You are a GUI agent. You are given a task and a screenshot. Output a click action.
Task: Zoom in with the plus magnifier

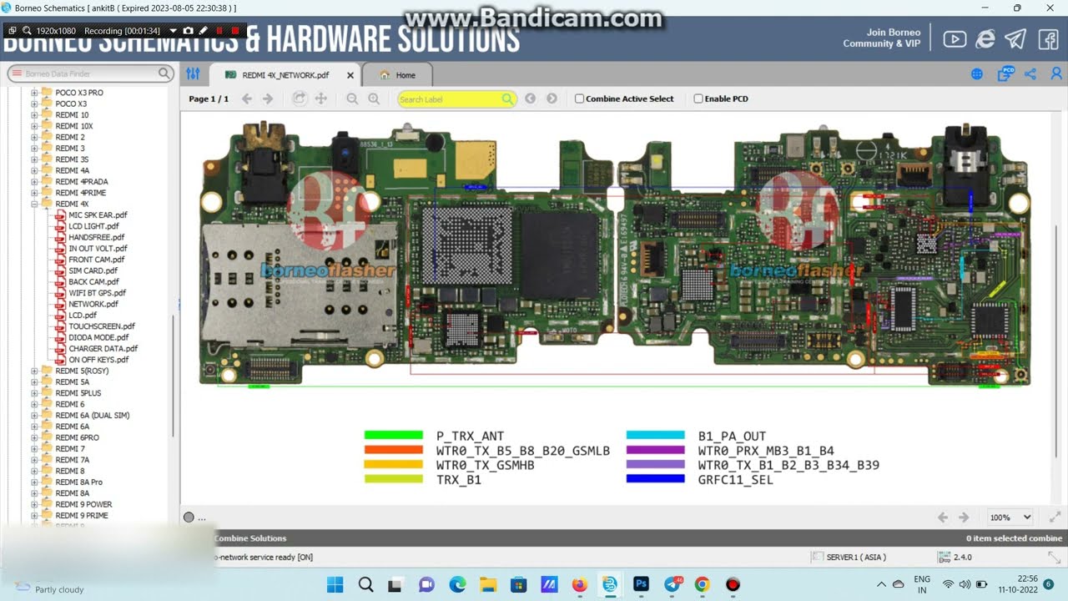[374, 98]
